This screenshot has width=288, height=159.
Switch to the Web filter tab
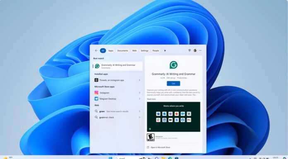(134, 51)
